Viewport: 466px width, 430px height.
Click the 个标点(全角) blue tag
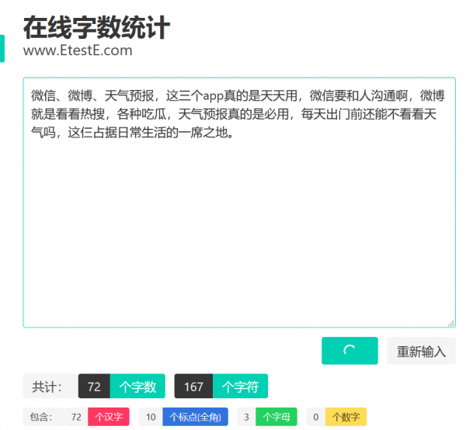195,417
